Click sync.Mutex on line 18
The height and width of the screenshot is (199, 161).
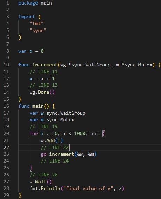60,120
